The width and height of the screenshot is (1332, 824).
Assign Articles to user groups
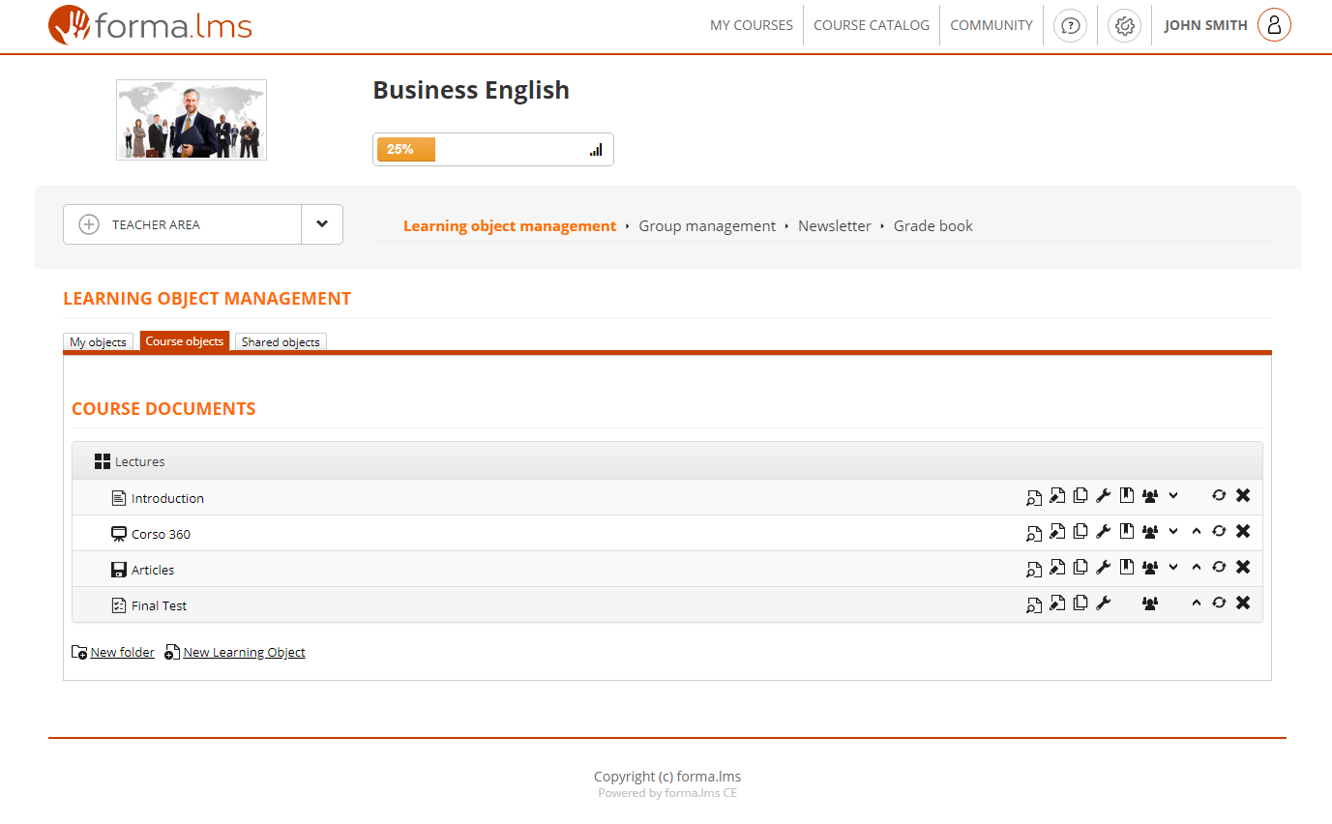click(1150, 568)
